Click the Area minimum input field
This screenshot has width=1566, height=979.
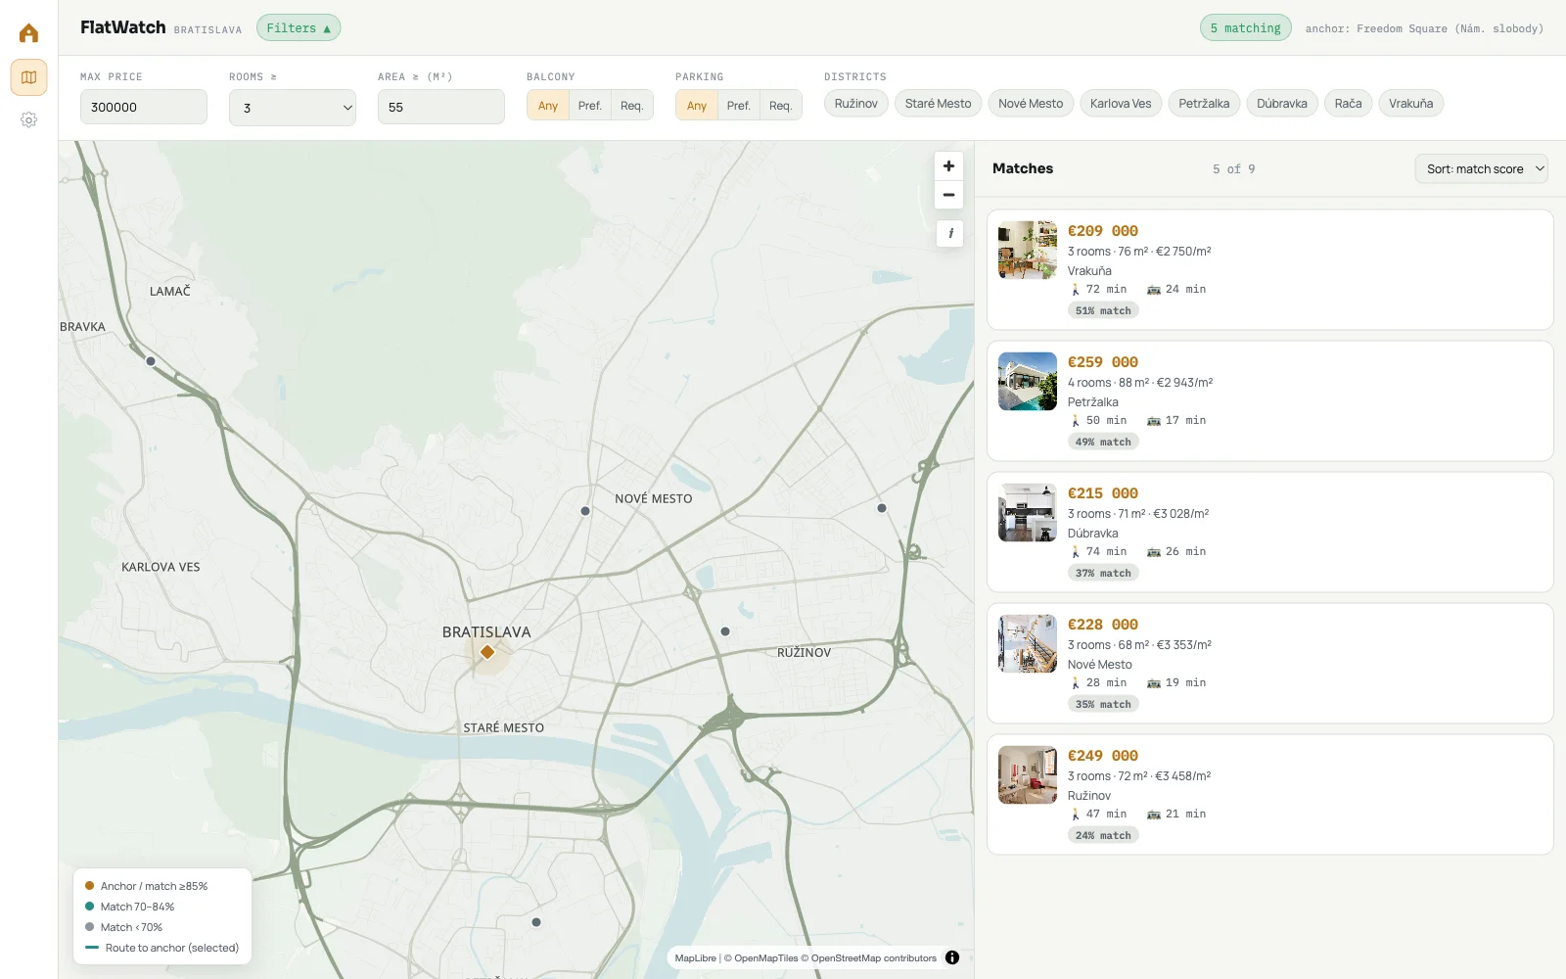(x=441, y=107)
